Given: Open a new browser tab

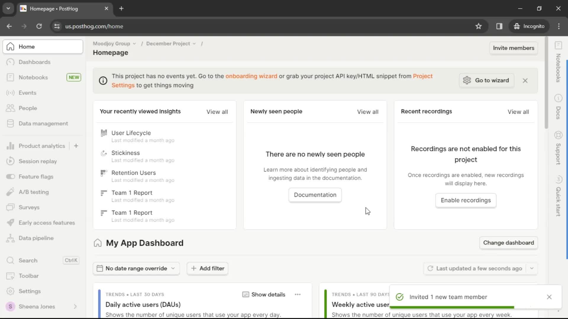Looking at the screenshot, I should click(121, 9).
